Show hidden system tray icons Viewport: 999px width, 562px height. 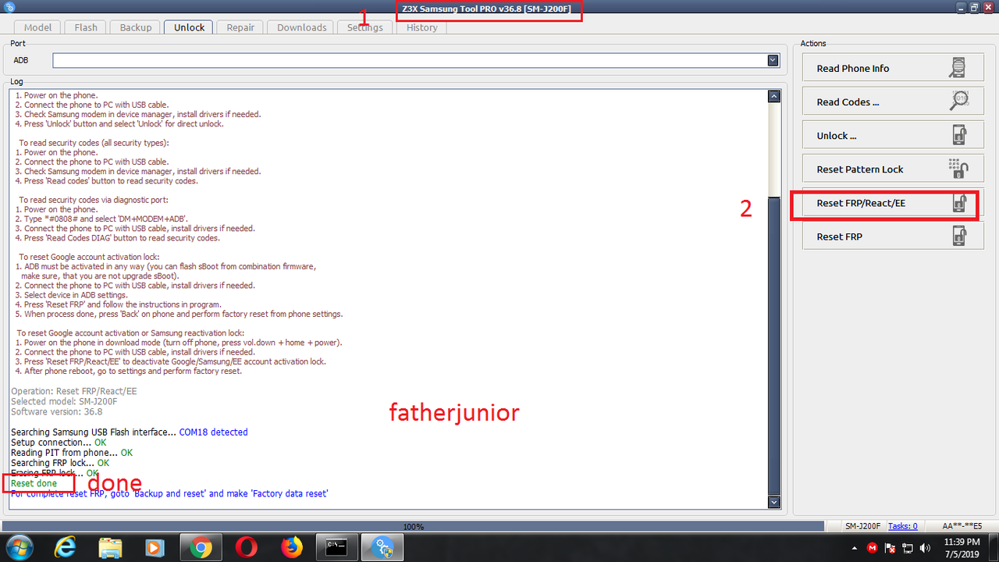tap(856, 548)
